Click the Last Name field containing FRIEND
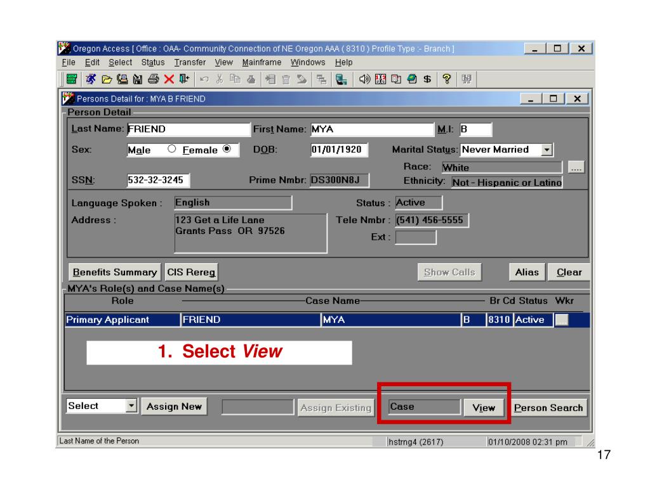This screenshot has width=650, height=487. 189,129
